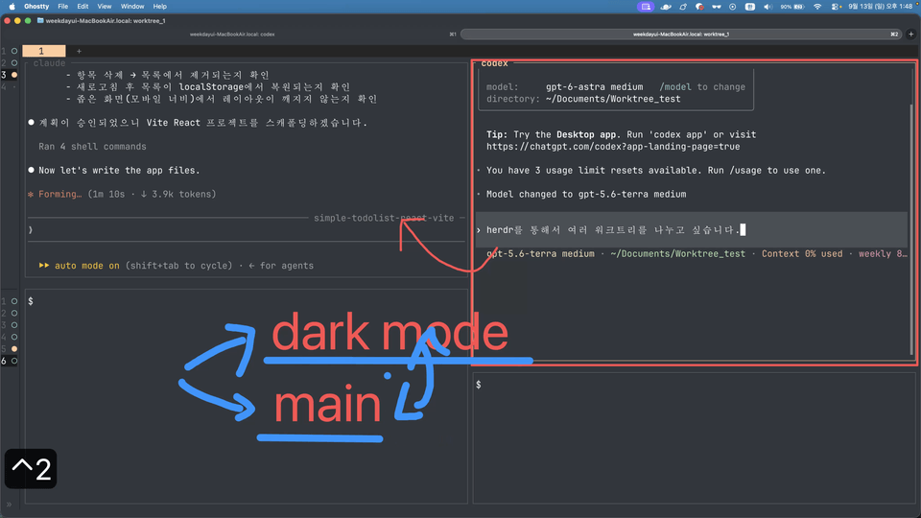921x518 pixels.
Task: Click the folder proxy icon in title bar
Action: [x=40, y=20]
